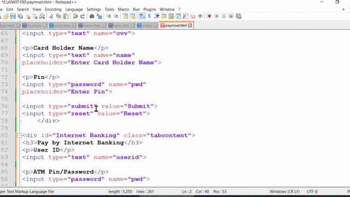Open a file with the Open toolbar icon
This screenshot has width=350, height=197.
(5, 16)
